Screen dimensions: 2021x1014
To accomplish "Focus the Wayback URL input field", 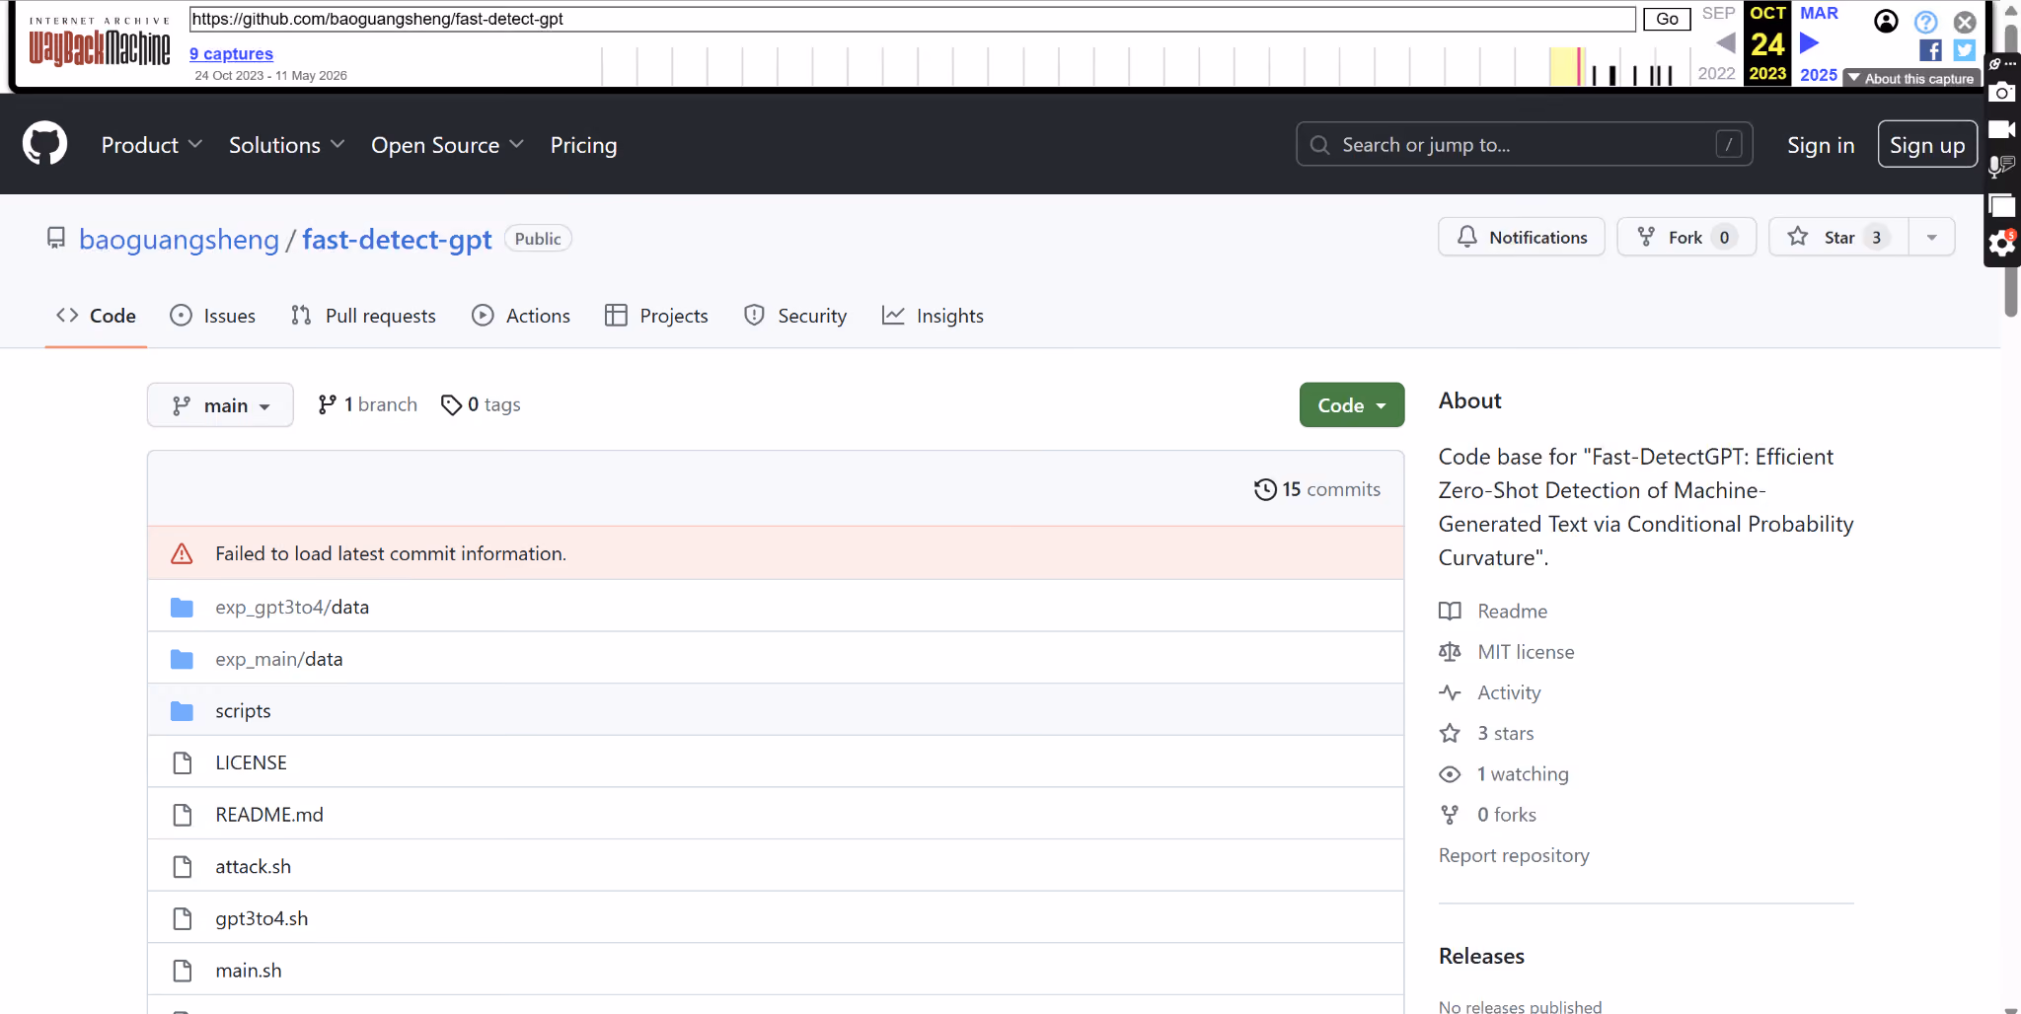I will pyautogui.click(x=912, y=19).
